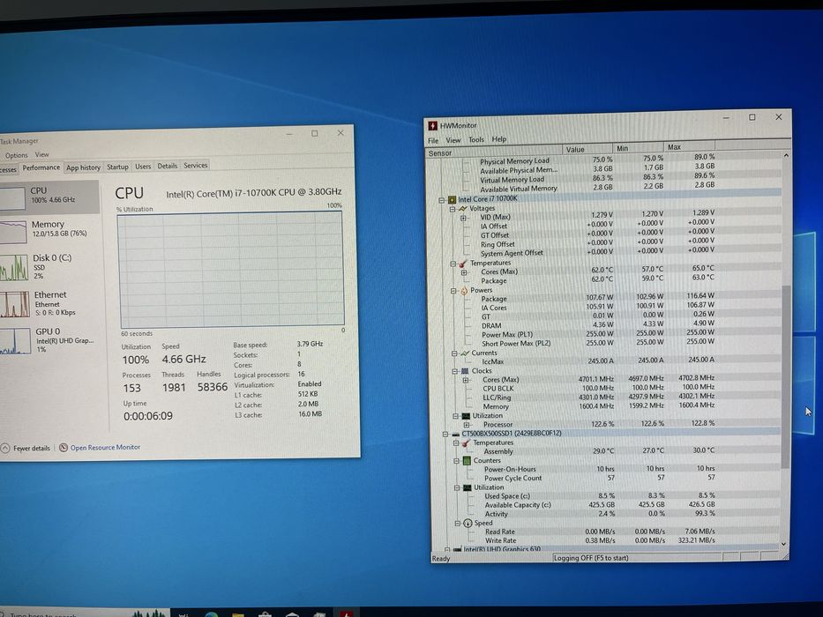The width and height of the screenshot is (823, 617).
Task: Switch to the Startup tab
Action: [117, 167]
